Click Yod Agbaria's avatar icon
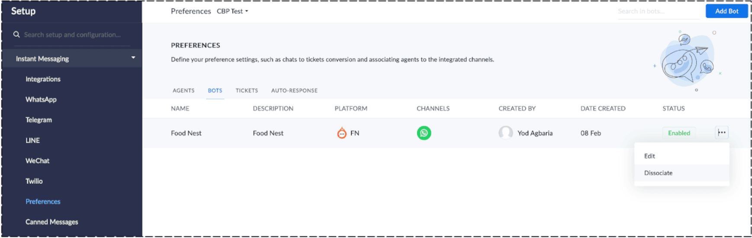Screen dimensions: 752x238 tap(505, 133)
